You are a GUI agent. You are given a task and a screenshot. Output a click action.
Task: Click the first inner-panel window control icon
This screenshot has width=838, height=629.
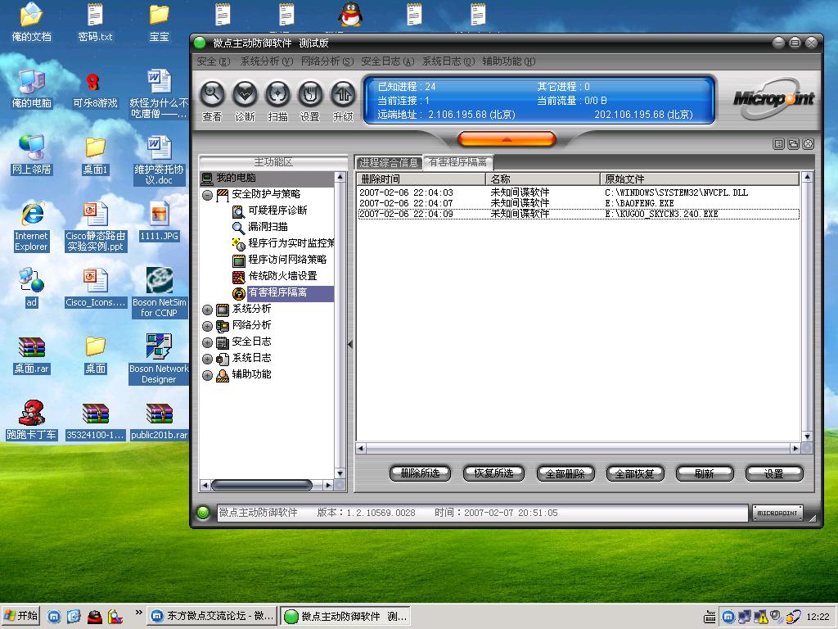pyautogui.click(x=779, y=143)
